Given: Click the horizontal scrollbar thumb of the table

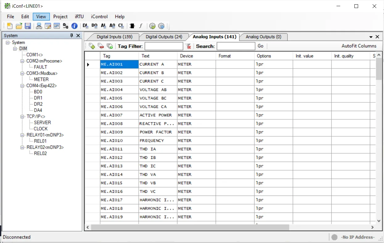Looking at the screenshot, I should [x=190, y=227].
